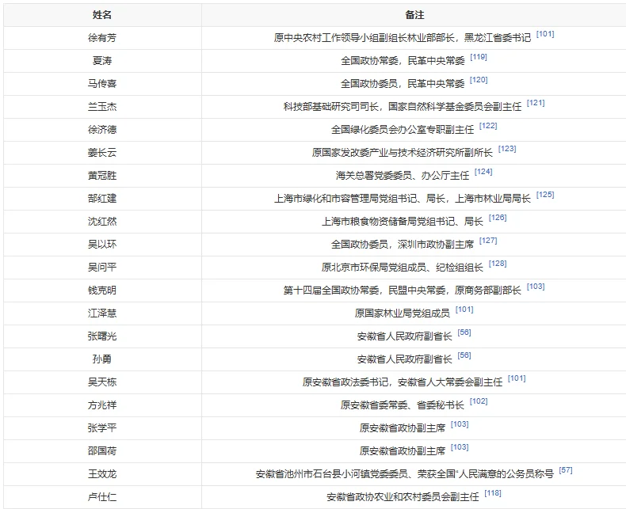Select the name 黄冠胜
Image resolution: width=626 pixels, height=509 pixels.
pyautogui.click(x=102, y=176)
